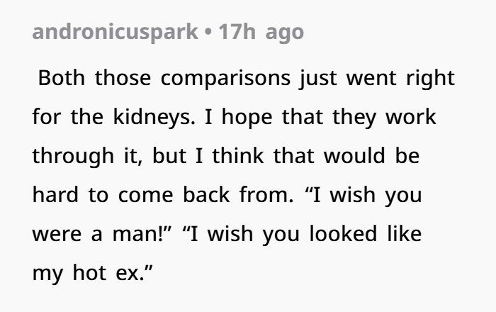Click the word "those" in the first line
The height and width of the screenshot is (312, 496).
click(x=118, y=77)
